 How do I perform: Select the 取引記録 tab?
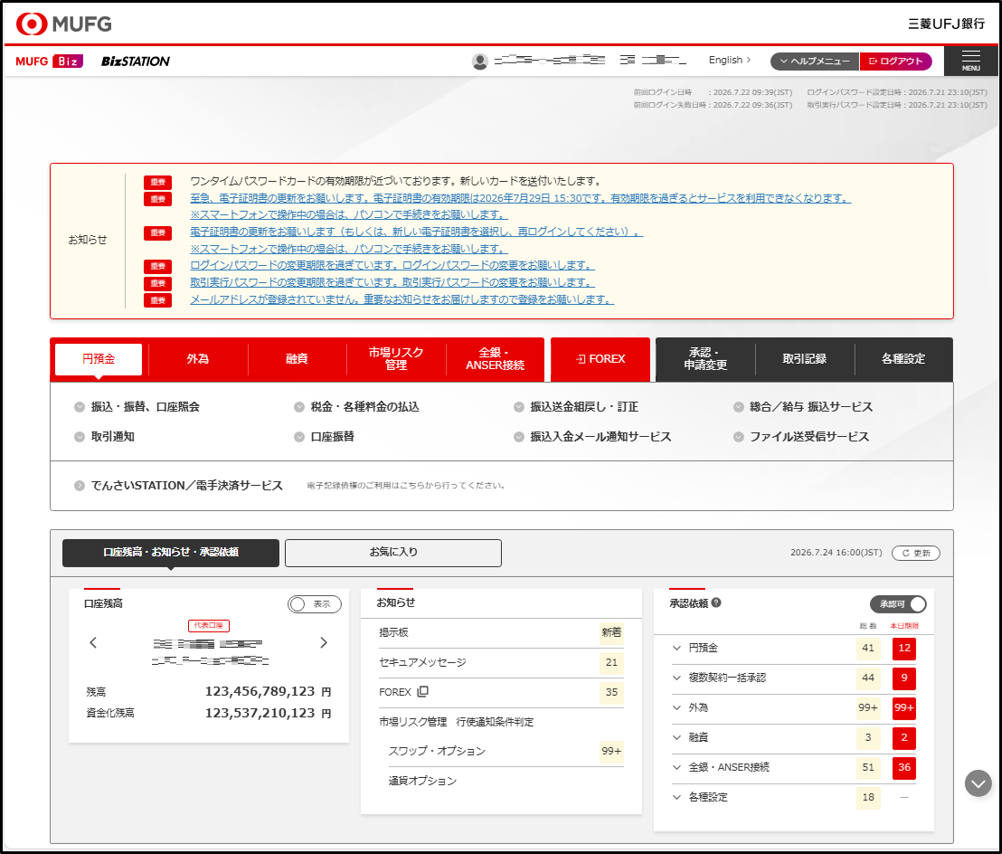tap(805, 359)
